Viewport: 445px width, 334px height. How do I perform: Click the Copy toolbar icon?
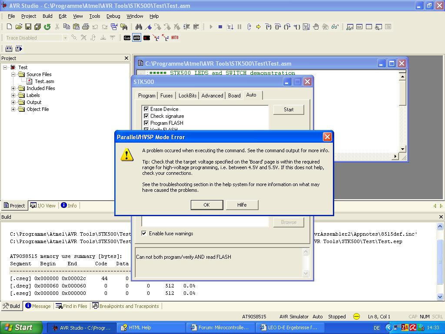coord(66,27)
